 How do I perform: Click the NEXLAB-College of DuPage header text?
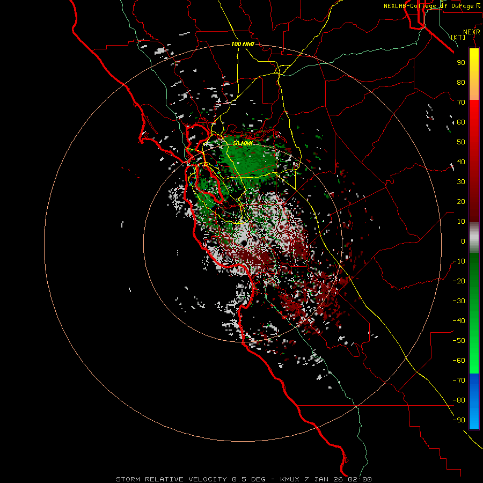431,6
